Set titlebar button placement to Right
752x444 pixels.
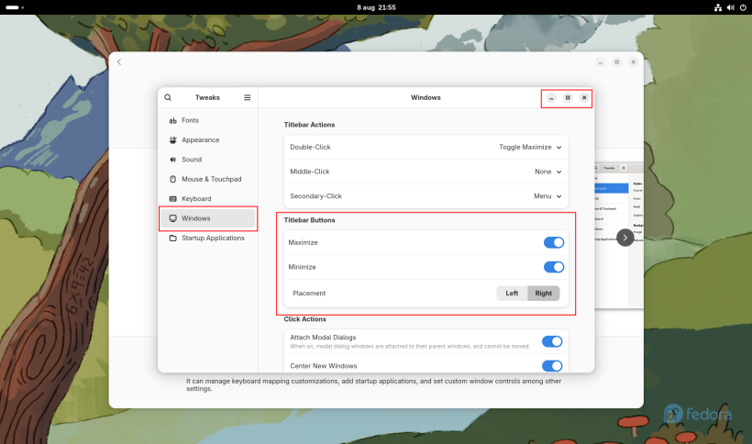tap(544, 293)
